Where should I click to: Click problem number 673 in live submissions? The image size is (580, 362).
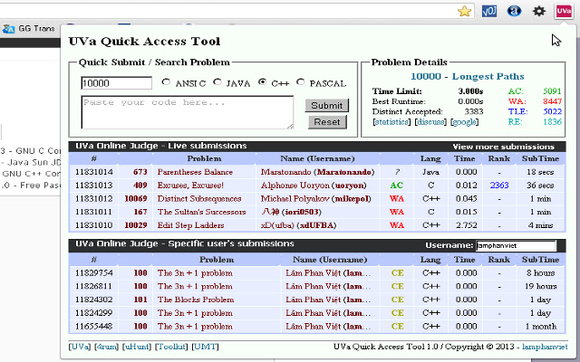point(140,172)
